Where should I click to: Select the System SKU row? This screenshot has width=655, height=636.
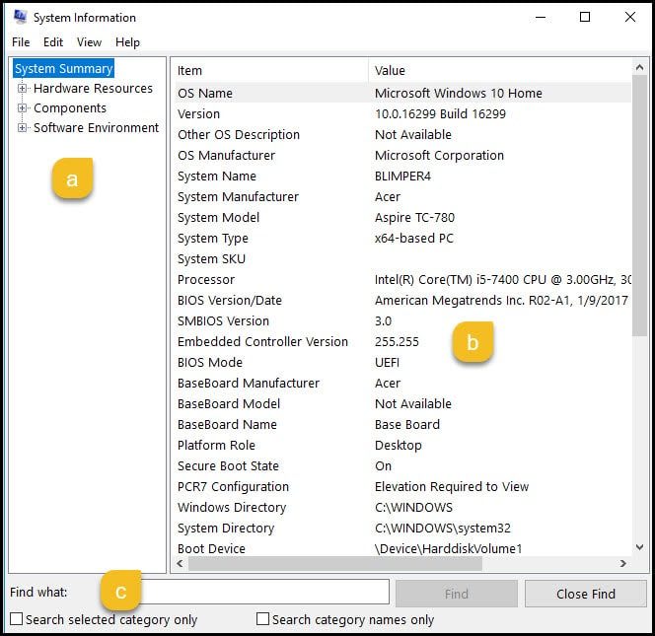(x=401, y=259)
